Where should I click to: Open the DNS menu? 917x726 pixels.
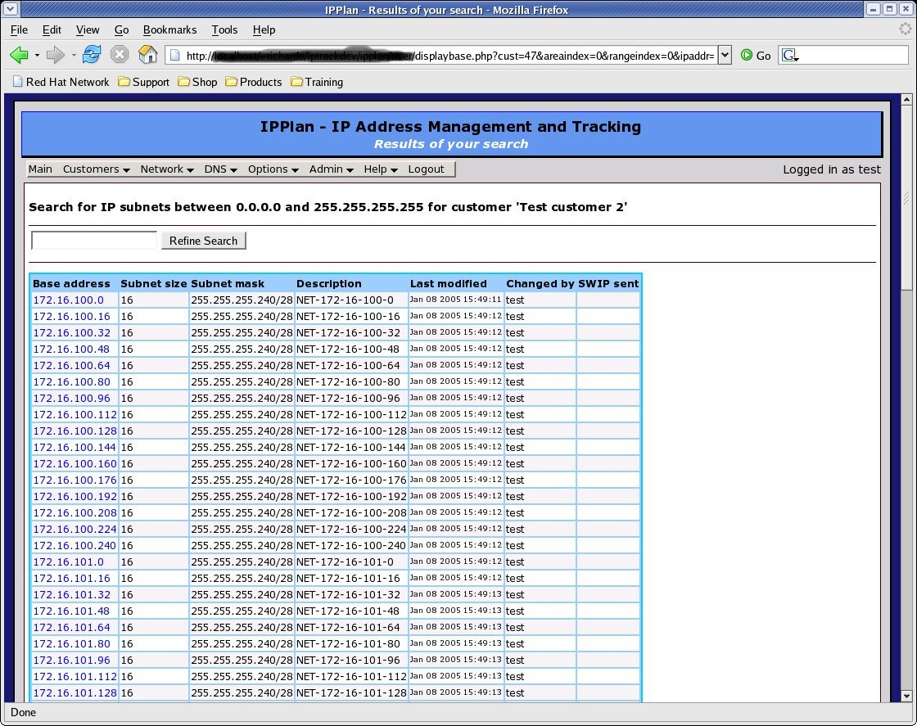click(x=216, y=169)
